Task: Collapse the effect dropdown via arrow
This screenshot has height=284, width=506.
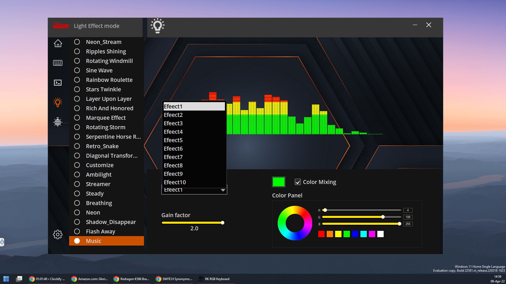Action: (x=223, y=190)
